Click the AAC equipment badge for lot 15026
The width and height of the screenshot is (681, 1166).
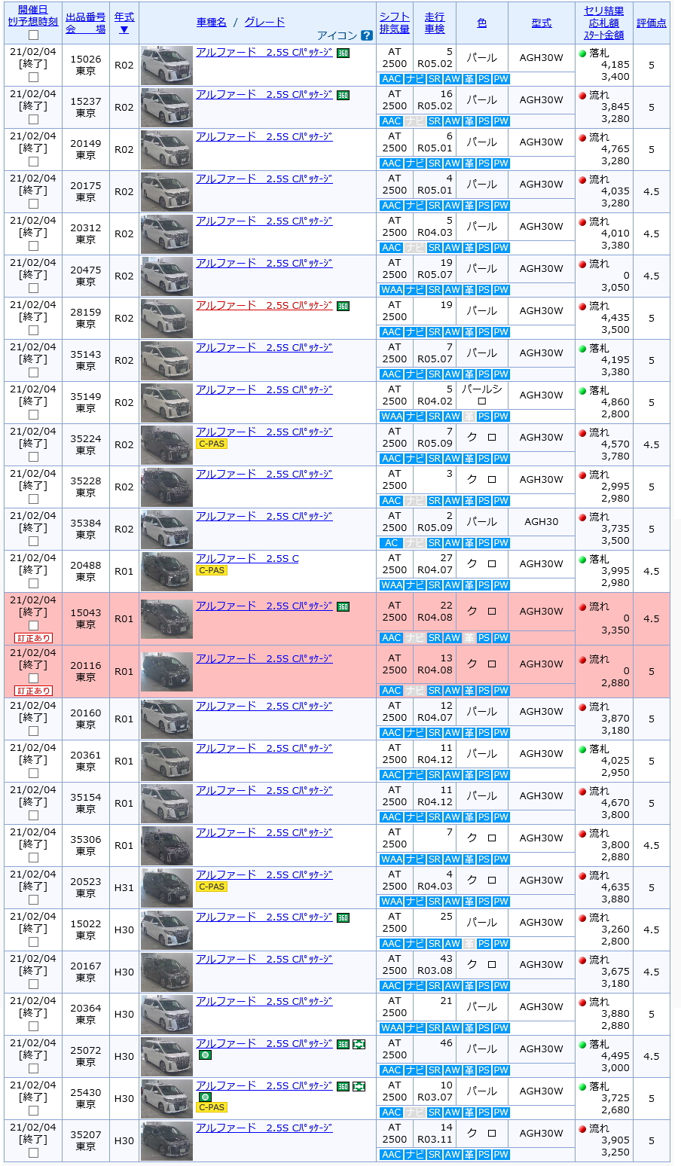(x=392, y=79)
